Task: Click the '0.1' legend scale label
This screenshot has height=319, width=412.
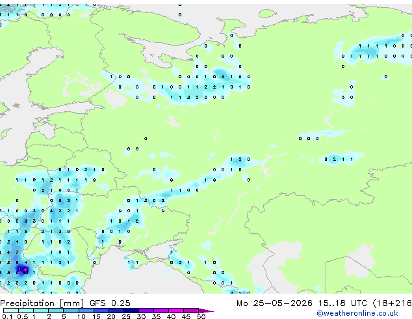Action: (x=7, y=316)
